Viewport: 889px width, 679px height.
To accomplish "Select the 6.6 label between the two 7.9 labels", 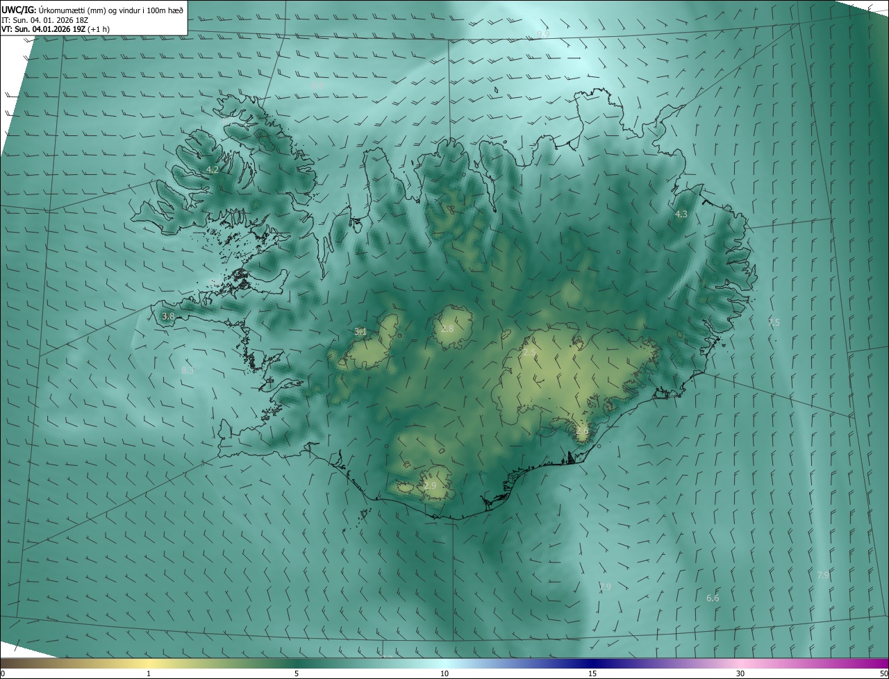I will (713, 598).
